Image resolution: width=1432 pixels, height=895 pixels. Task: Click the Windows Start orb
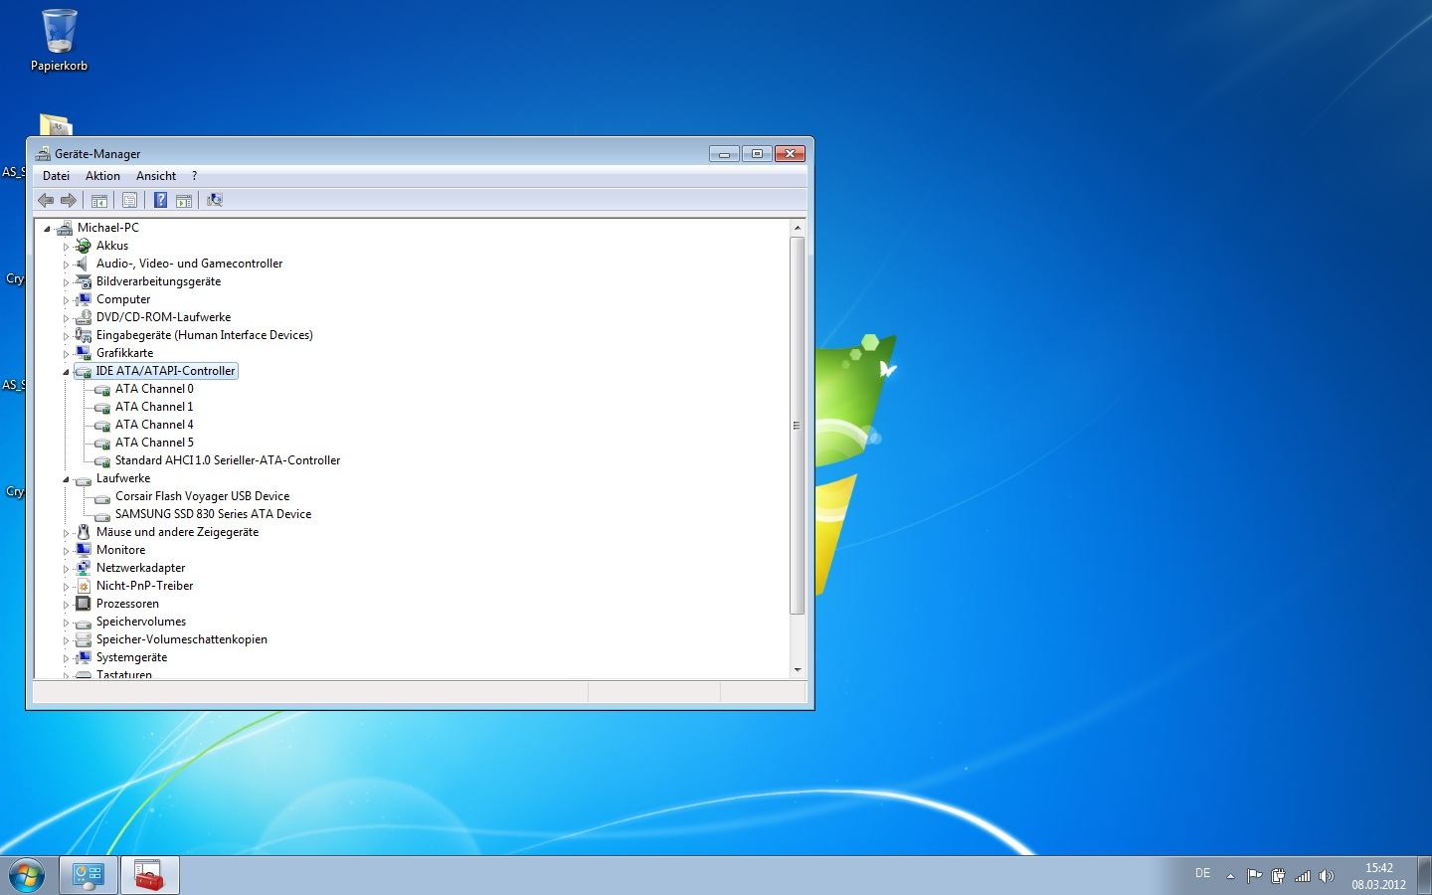[x=27, y=875]
